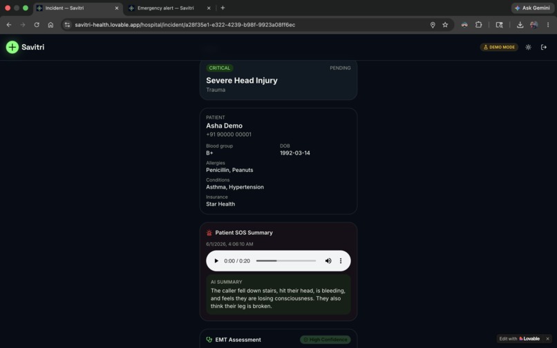Click the Edit with Lovable badge
This screenshot has width=557, height=348.
tap(520, 339)
